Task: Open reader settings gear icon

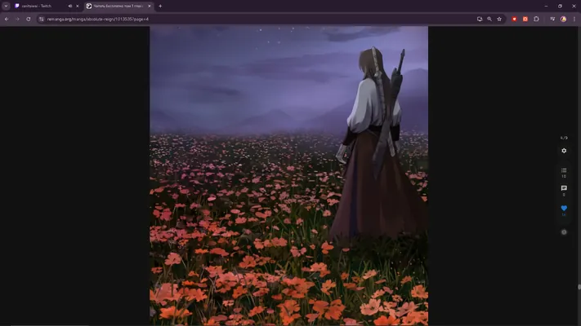Action: click(x=564, y=151)
